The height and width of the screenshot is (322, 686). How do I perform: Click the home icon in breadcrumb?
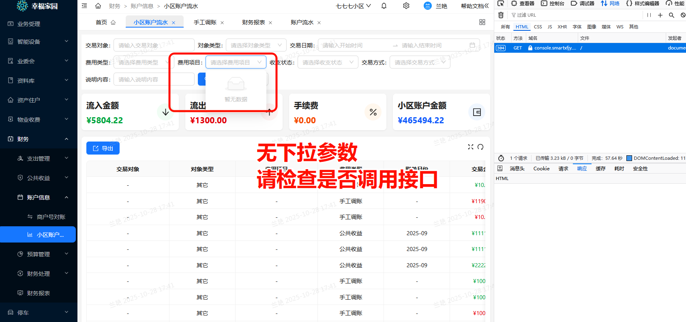coord(98,6)
